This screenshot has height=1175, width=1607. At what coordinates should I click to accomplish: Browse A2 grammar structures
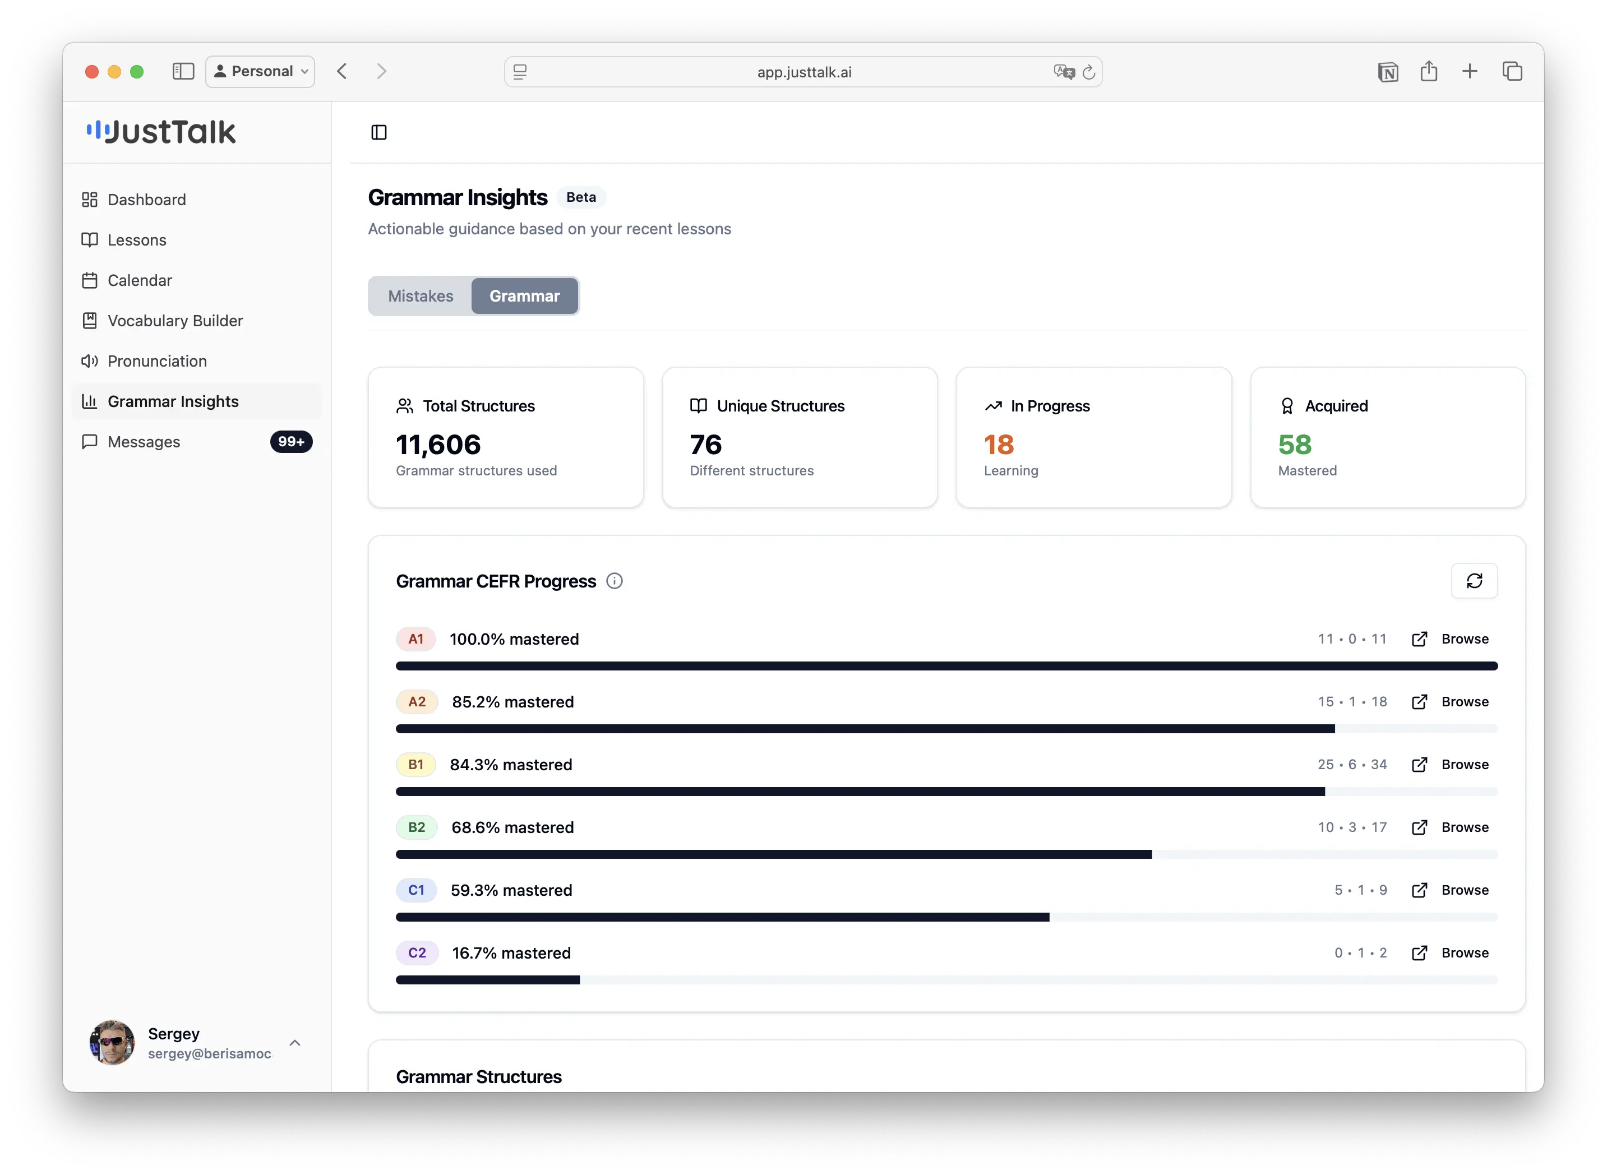coord(1450,702)
